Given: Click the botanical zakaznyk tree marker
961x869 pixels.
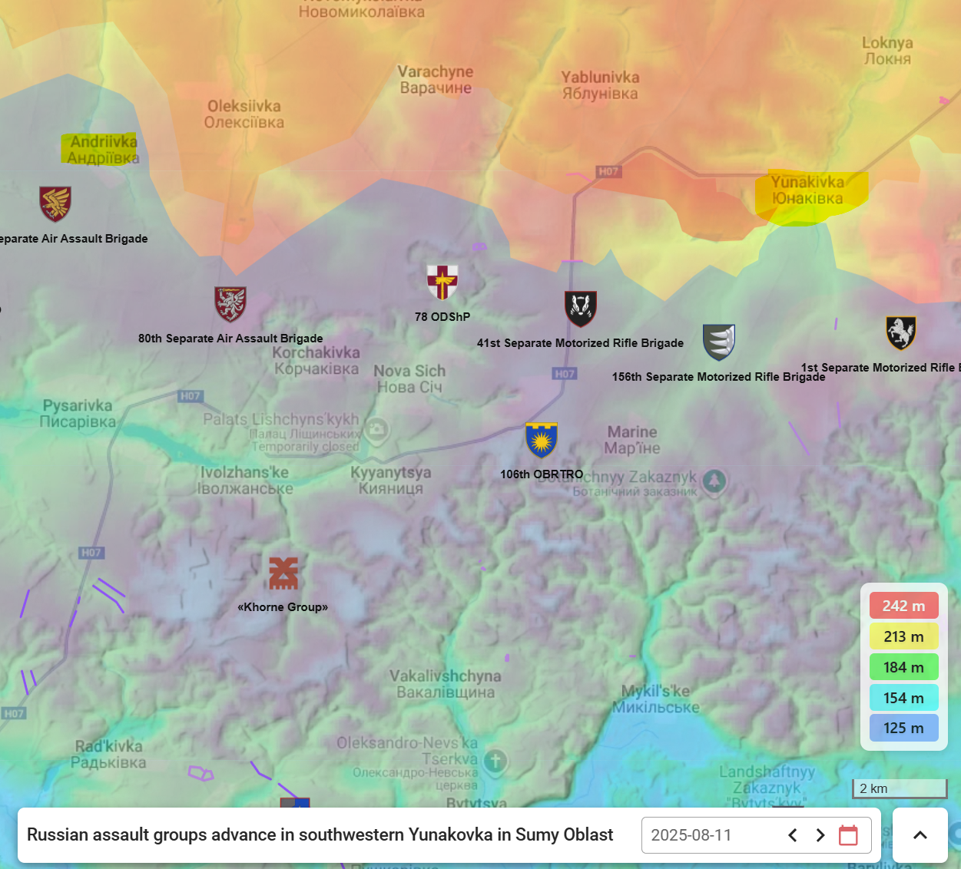Looking at the screenshot, I should point(715,482).
